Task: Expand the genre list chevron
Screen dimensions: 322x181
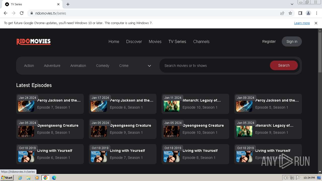Action: (x=149, y=66)
